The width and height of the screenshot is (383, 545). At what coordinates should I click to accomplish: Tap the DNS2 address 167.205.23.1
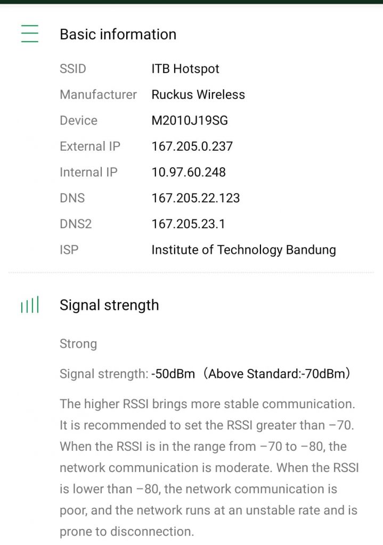(188, 224)
